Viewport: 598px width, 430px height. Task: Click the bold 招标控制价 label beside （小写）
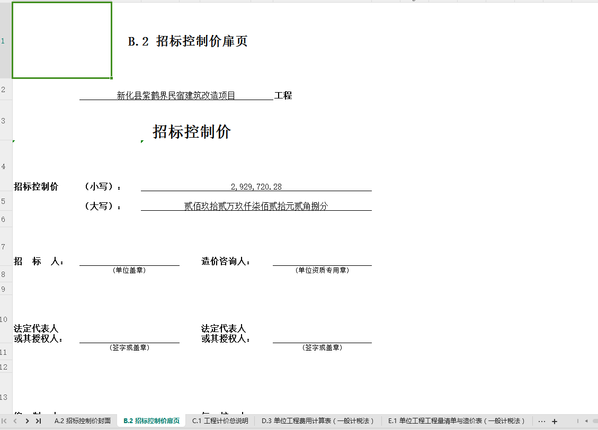tap(36, 186)
